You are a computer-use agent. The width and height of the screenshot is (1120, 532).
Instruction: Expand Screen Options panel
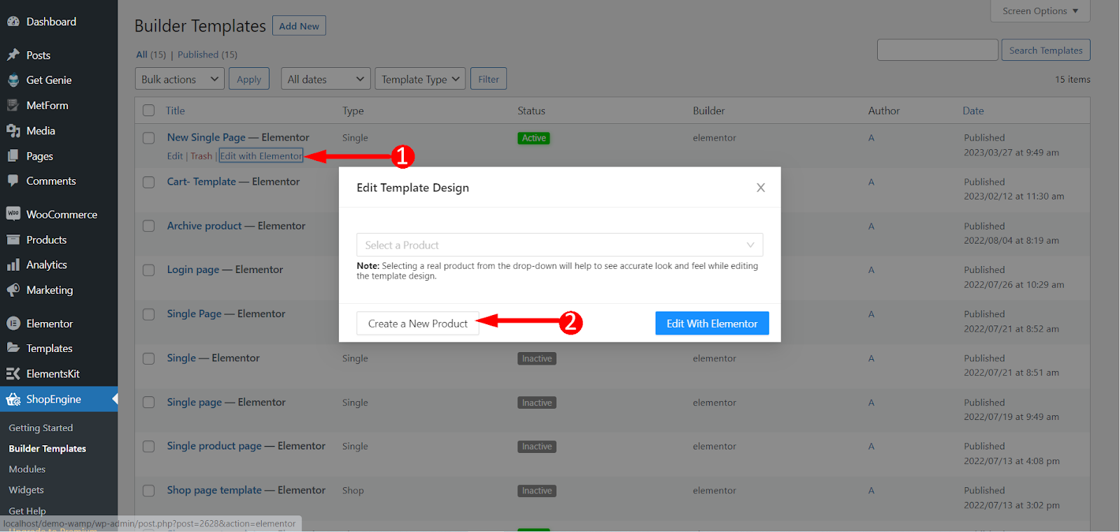tap(1040, 11)
